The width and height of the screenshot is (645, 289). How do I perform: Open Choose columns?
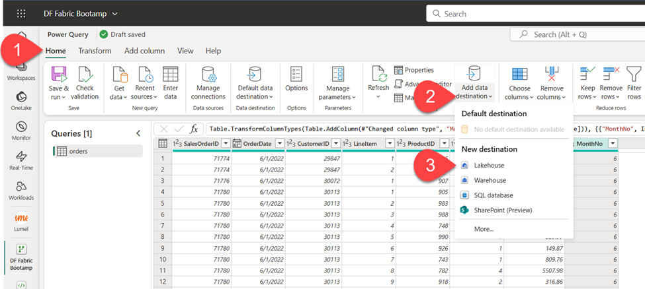click(520, 83)
